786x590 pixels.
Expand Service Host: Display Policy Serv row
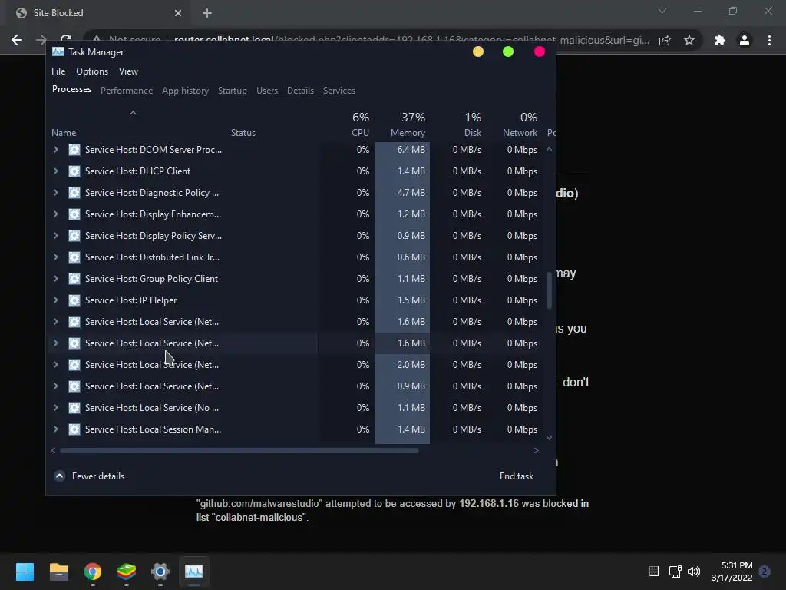click(x=55, y=236)
